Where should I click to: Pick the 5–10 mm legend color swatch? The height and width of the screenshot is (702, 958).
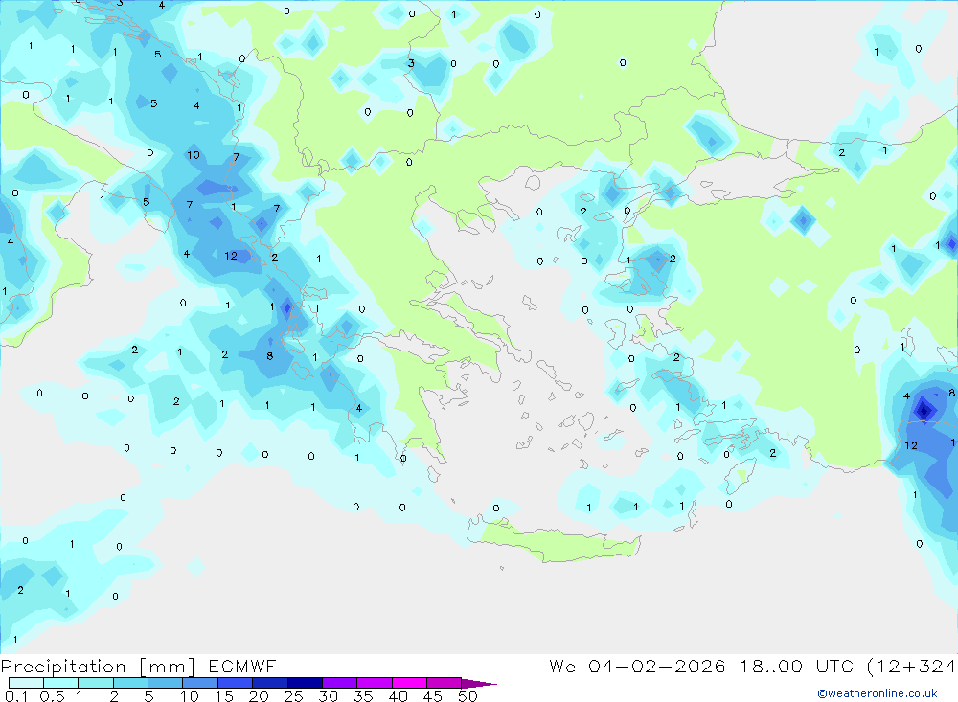[x=165, y=683]
